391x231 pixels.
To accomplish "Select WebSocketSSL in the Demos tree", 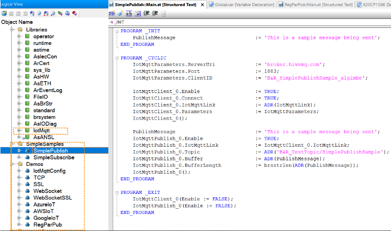I will tap(52, 198).
